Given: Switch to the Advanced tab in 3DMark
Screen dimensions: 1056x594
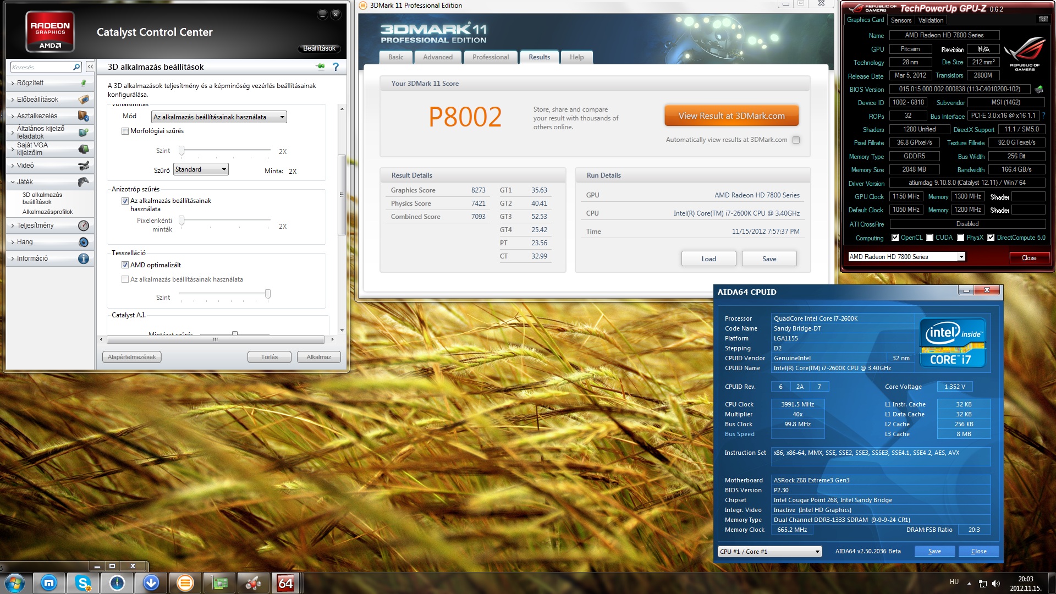Looking at the screenshot, I should point(437,57).
